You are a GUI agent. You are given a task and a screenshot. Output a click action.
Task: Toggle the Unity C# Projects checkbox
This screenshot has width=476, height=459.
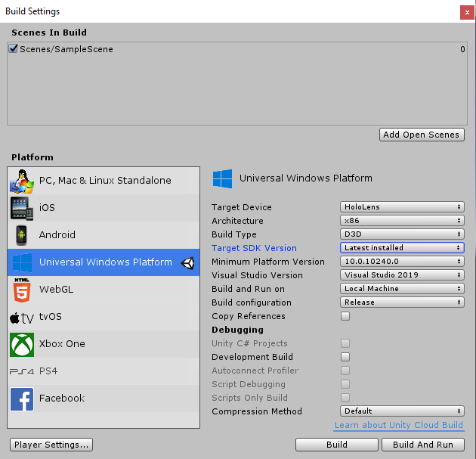(345, 343)
